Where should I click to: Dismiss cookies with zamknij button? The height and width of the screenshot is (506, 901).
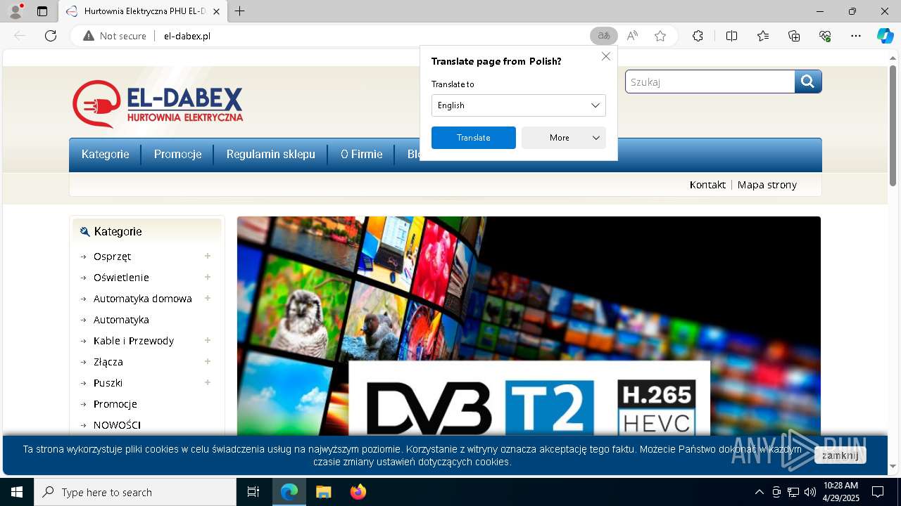click(x=840, y=455)
